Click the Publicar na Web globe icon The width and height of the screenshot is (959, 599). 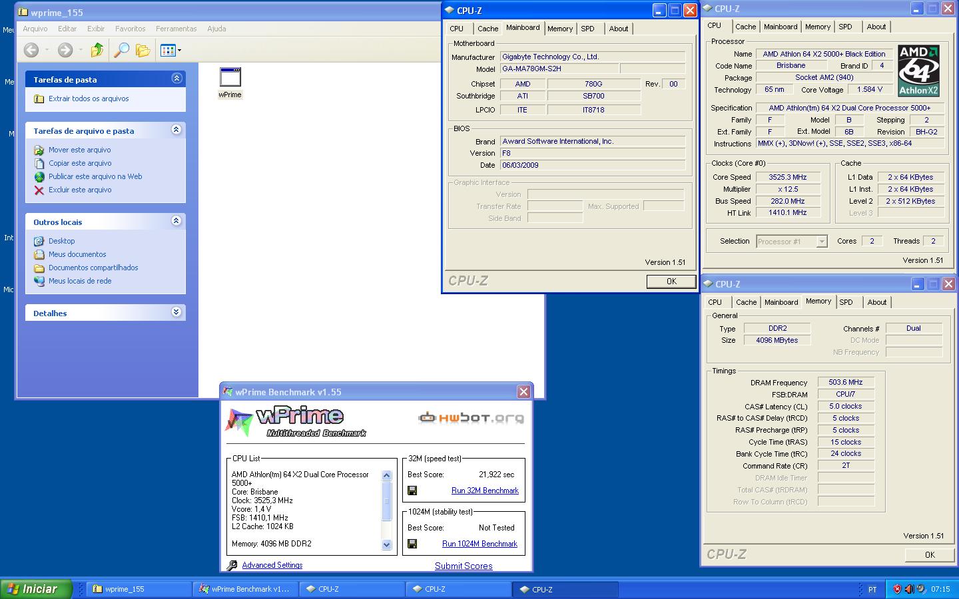click(39, 176)
